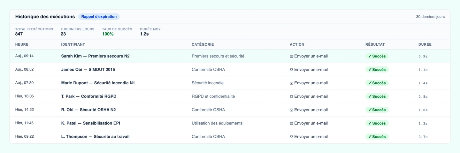Viewport: 460px width, 153px height.
Task: Click the RGPD et confidentialité category
Action: [213, 96]
